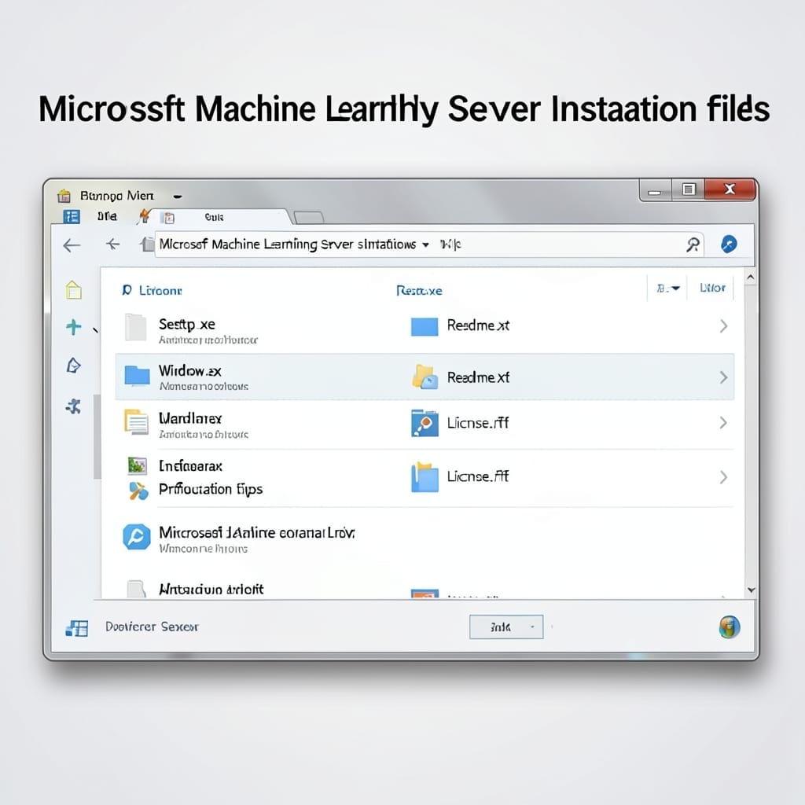Image resolution: width=805 pixels, height=805 pixels.
Task: Click the second back arrow beside address bar
Action: [x=113, y=244]
